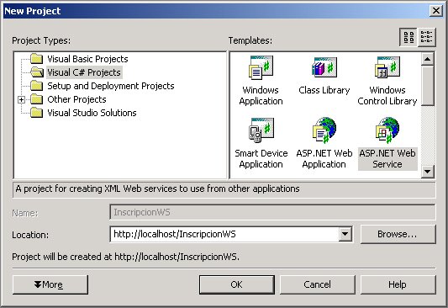Click the templates scrollbar down arrow
The image size is (448, 308).
428,172
